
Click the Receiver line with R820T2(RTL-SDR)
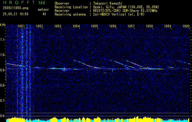(106, 11)
